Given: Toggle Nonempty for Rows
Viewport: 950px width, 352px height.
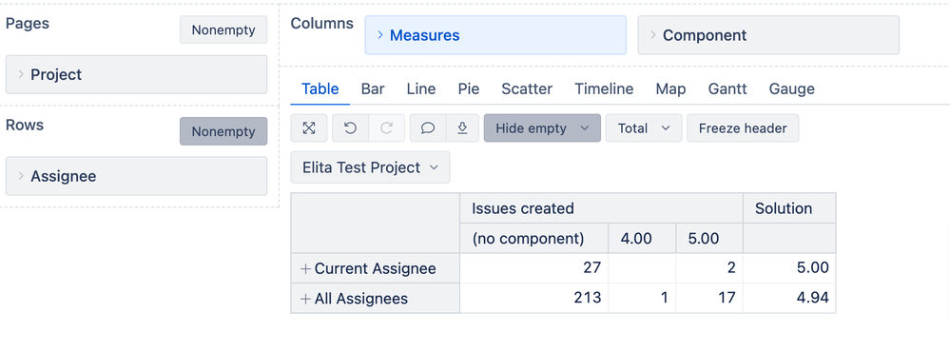Looking at the screenshot, I should [x=223, y=131].
